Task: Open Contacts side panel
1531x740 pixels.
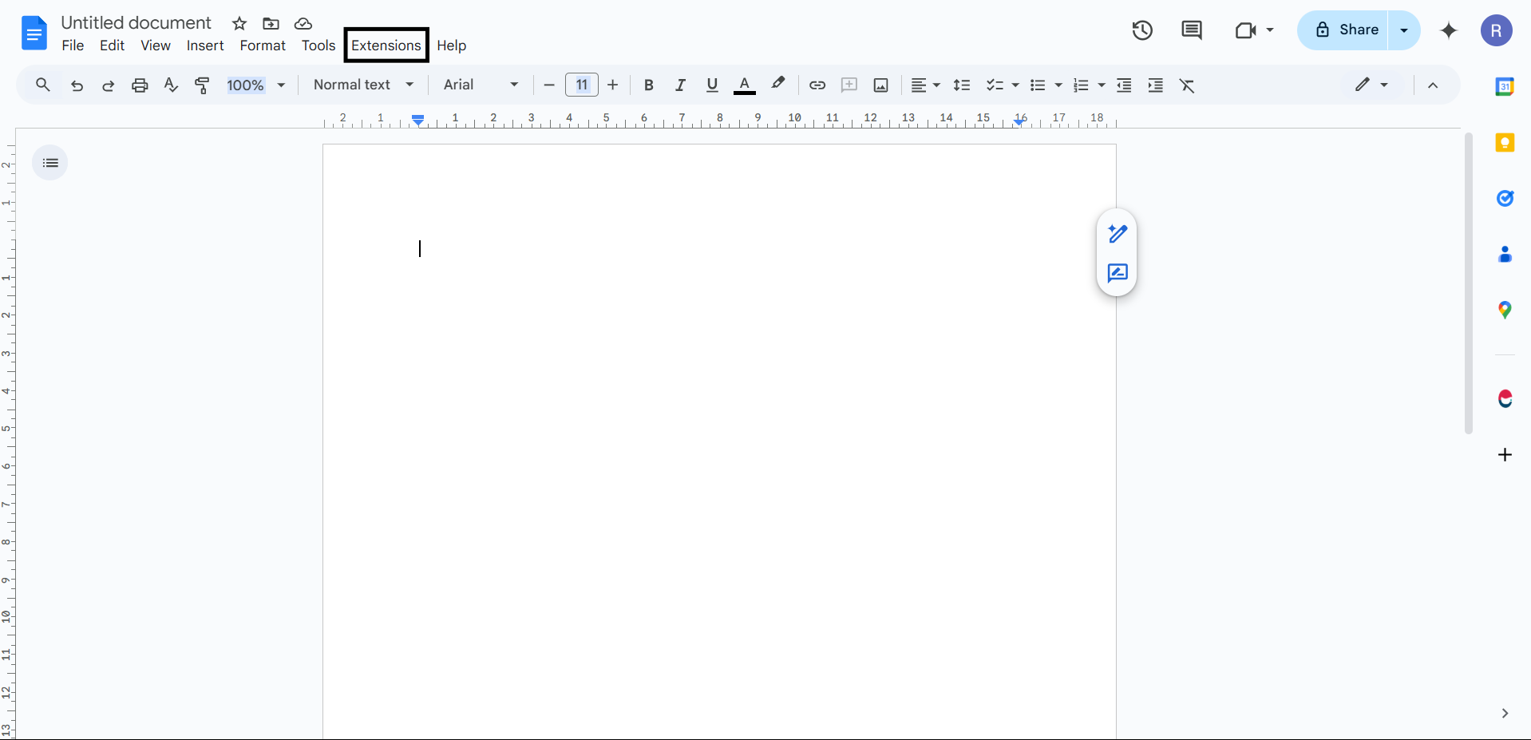Action: point(1505,255)
